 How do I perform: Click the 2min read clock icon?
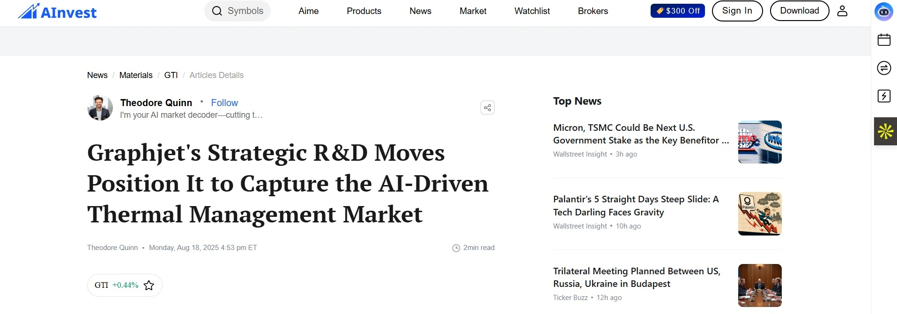[456, 248]
